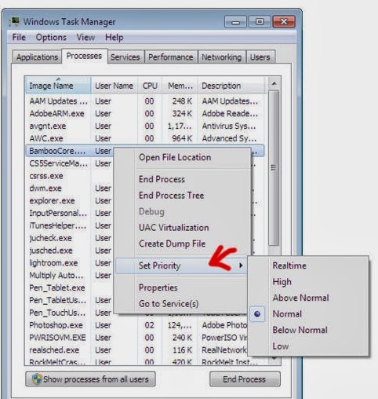Image resolution: width=378 pixels, height=399 pixels.
Task: Set priority to Above Normal
Action: click(300, 298)
